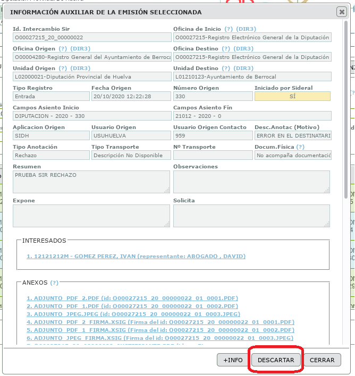
Task: Click the Resumen text area
Action: (91, 182)
